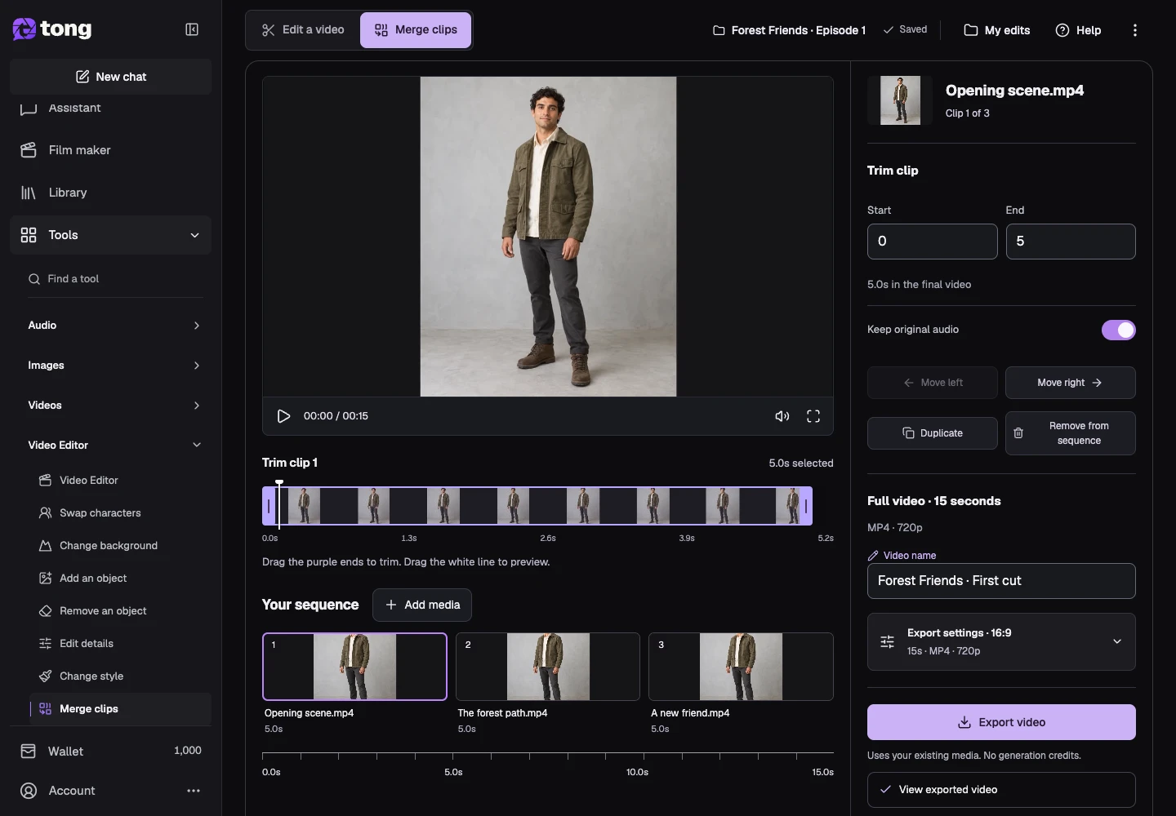The height and width of the screenshot is (816, 1176).
Task: Click the right purple trim handle
Action: pyautogui.click(x=806, y=506)
